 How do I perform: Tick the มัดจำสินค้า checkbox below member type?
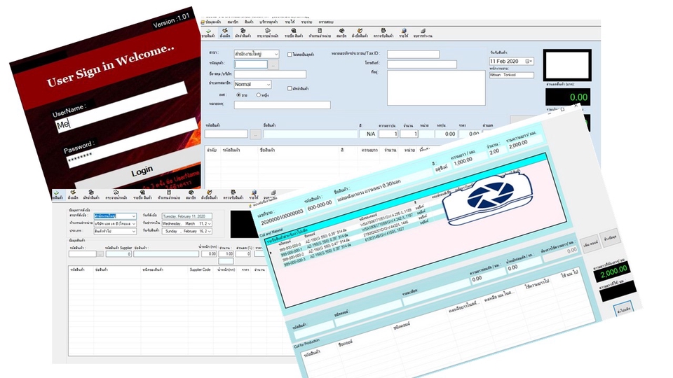click(x=290, y=88)
